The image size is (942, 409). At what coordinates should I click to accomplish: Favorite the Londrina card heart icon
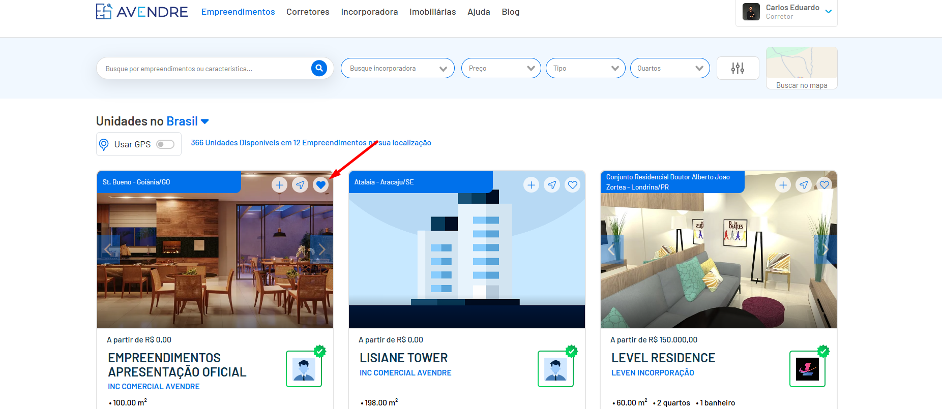point(825,185)
